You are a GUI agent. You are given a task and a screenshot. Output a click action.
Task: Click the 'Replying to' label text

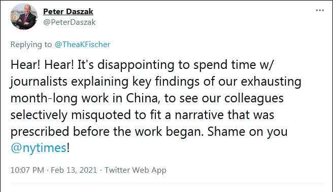pos(31,45)
